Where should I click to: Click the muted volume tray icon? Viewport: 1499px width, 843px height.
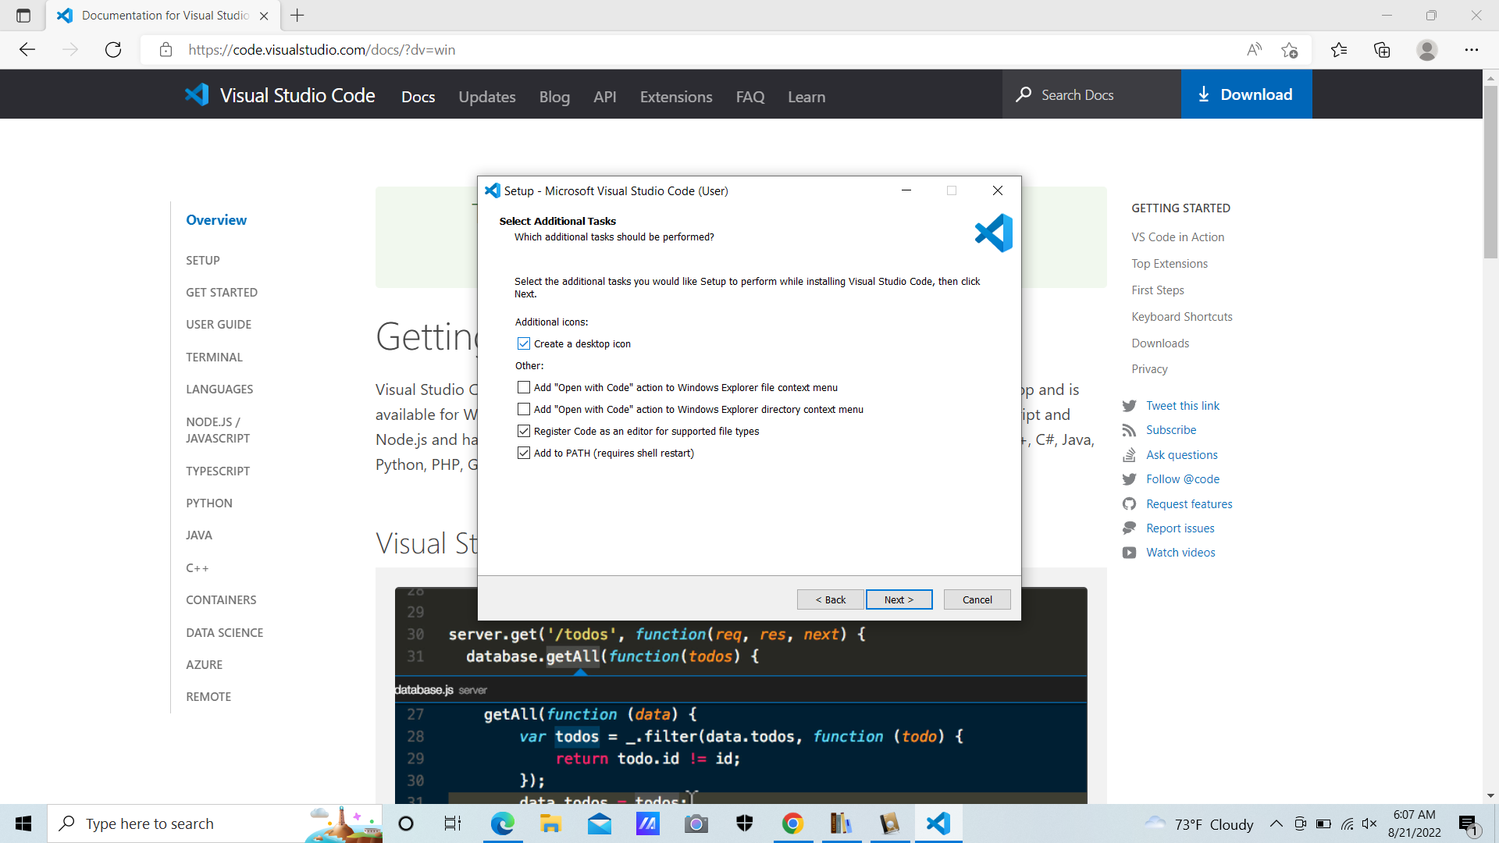(x=1369, y=823)
